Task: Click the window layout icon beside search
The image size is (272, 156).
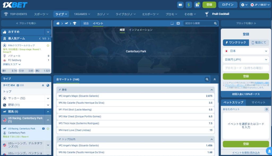Action: [172, 23]
